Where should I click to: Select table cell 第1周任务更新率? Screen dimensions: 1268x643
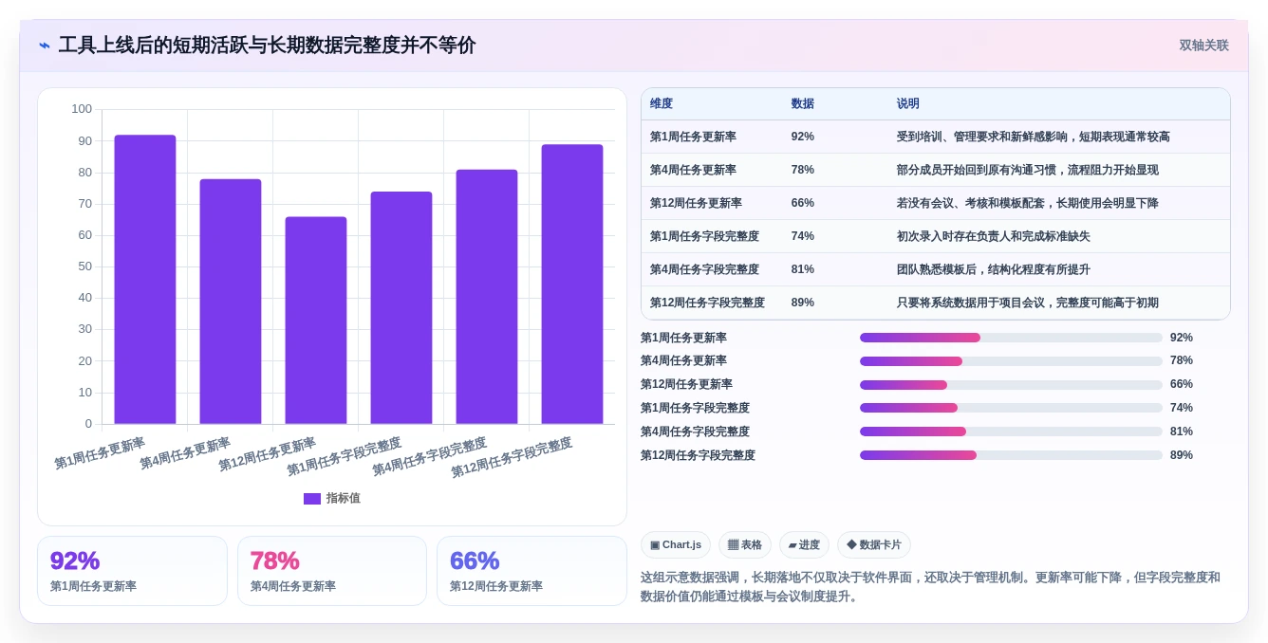(693, 137)
